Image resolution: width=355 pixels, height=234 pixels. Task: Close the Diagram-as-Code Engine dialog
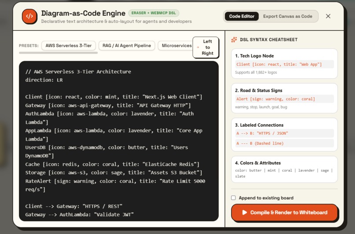[328, 16]
